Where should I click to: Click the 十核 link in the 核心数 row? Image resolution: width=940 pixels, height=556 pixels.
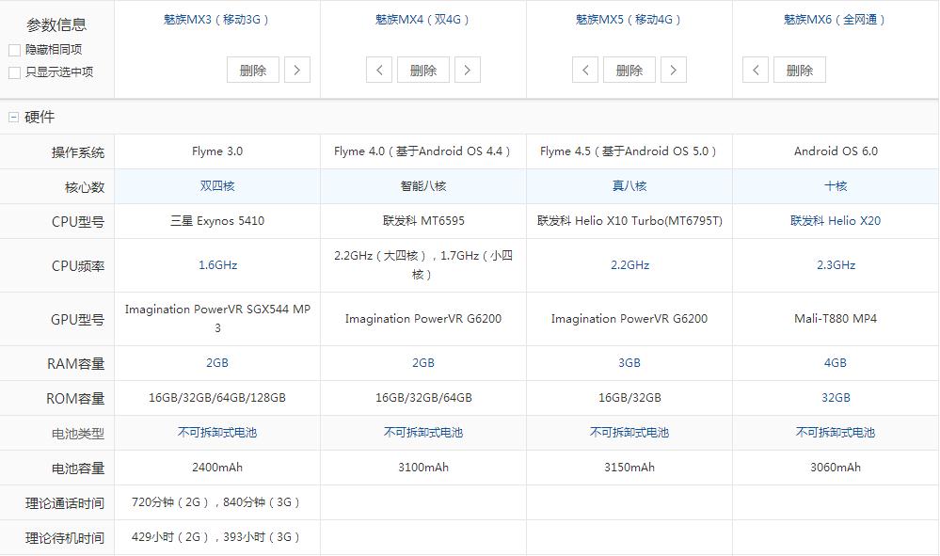[x=836, y=186]
